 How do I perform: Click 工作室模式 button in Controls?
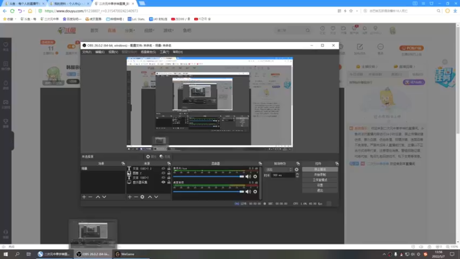[320, 180]
